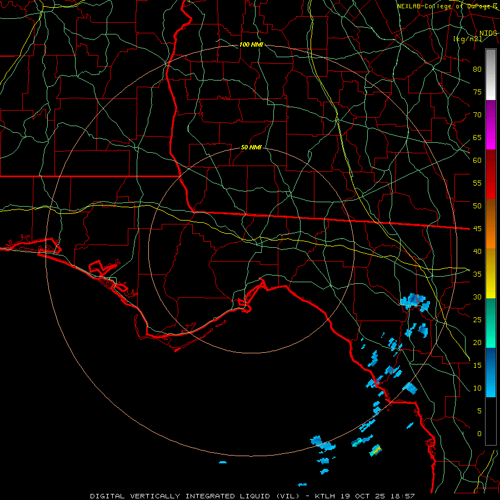Click the 50 value on color scale

477,206
